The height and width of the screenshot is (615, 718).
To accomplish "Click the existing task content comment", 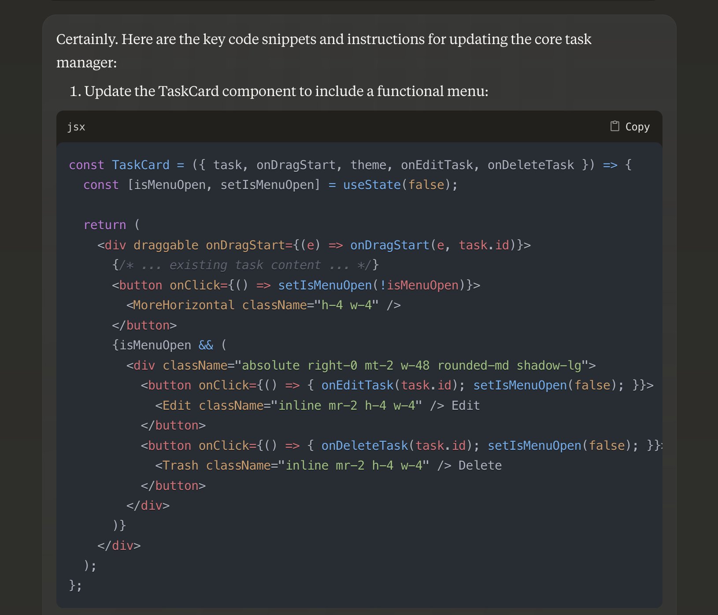I will point(245,265).
